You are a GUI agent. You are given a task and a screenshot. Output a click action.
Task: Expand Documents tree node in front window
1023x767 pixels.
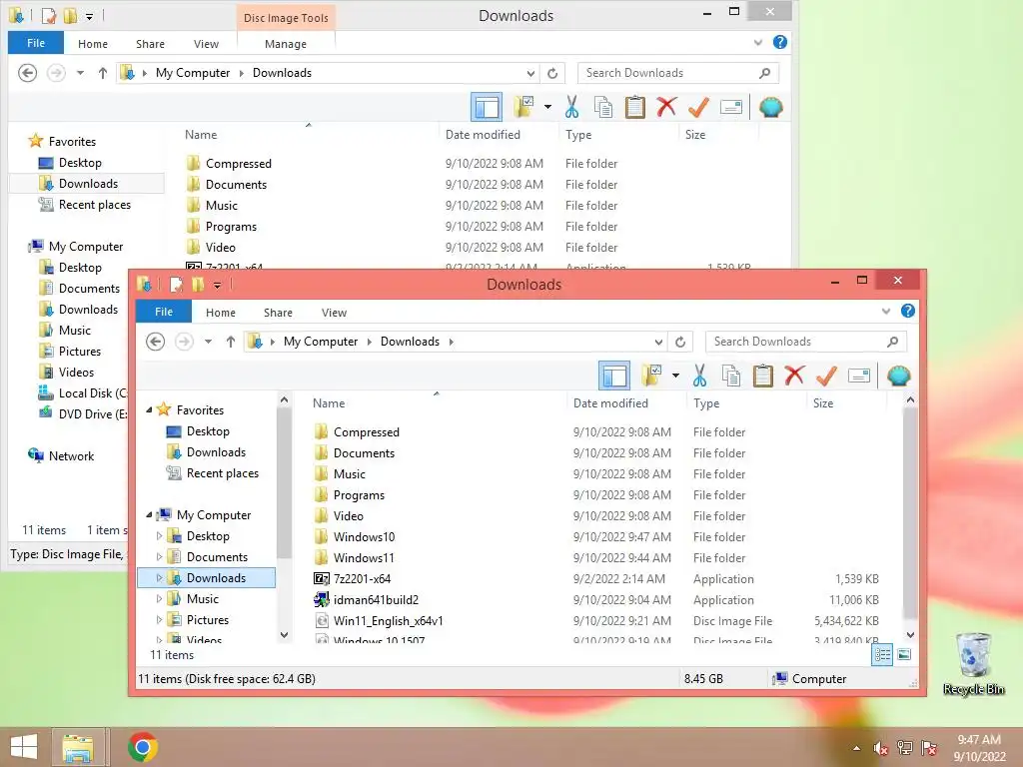[x=159, y=557]
